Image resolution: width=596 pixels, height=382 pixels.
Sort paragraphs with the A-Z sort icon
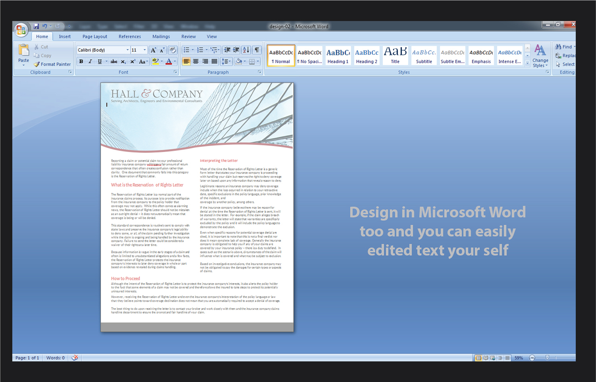246,50
